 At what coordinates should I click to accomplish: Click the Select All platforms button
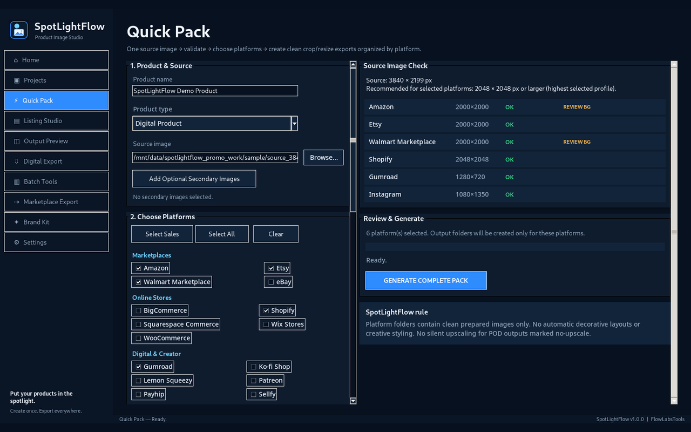pos(221,234)
